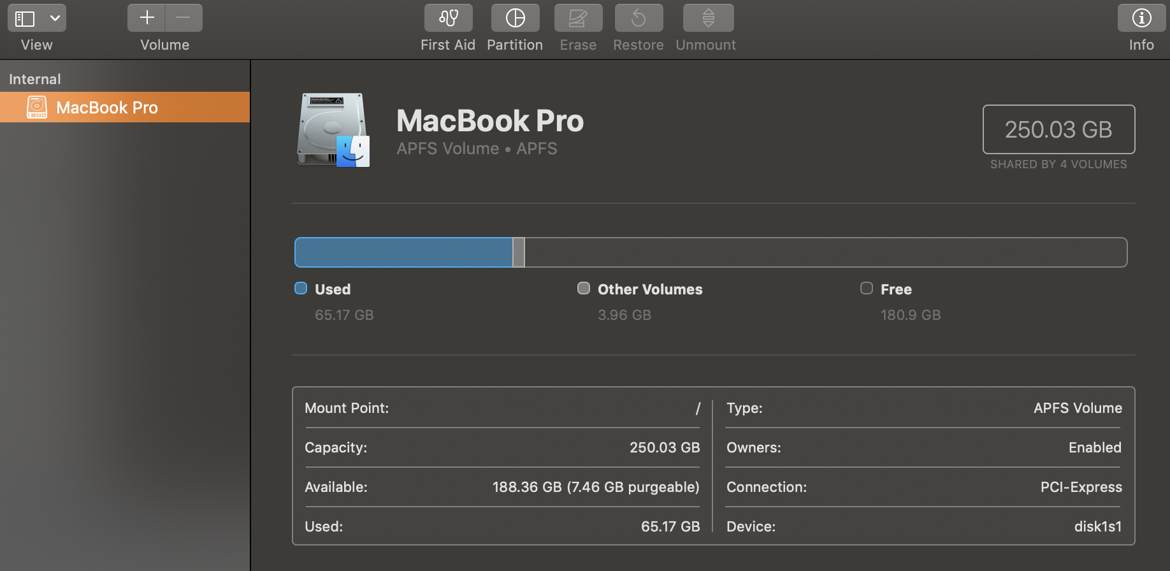Click the Used legend color box
Screen dimensions: 1170x571
[301, 288]
